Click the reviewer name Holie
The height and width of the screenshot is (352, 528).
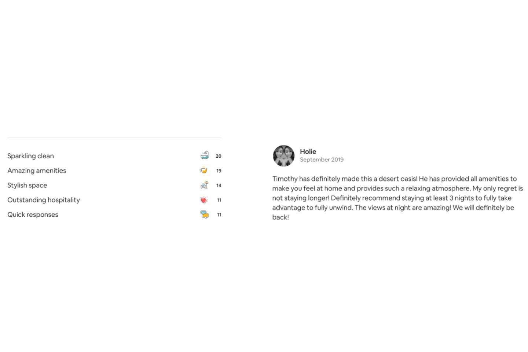coord(308,151)
